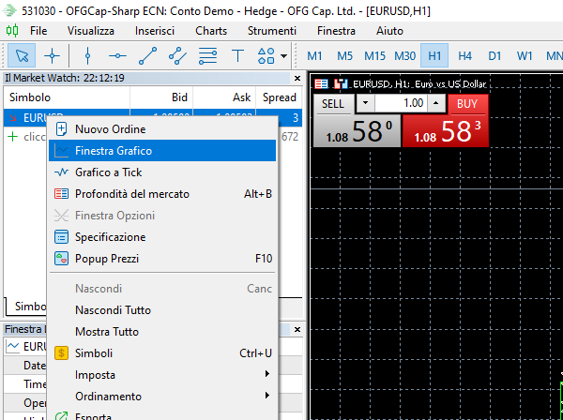Open the Inserisci menu
The image size is (563, 420).
[155, 31]
